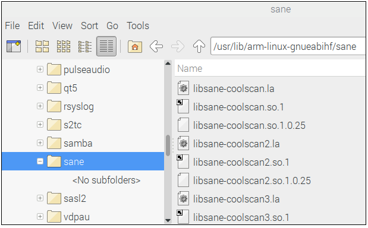
Task: Select the vdpau folder label
Action: click(77, 217)
